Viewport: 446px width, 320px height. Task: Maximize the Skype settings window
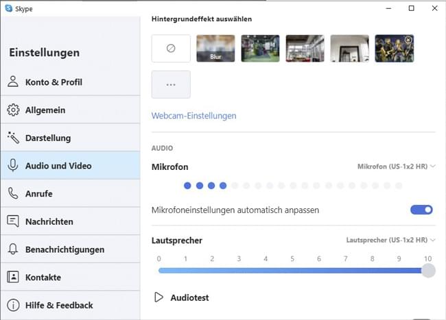coord(411,8)
